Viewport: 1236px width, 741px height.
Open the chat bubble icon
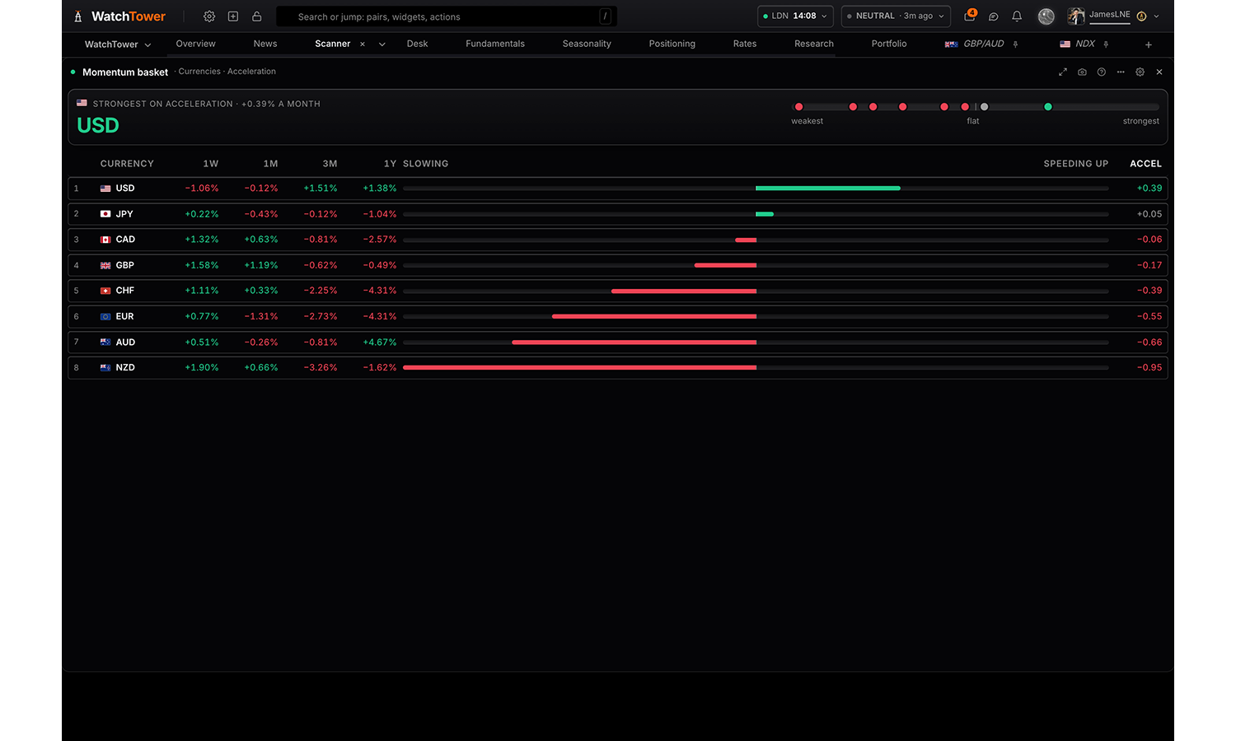pos(994,16)
